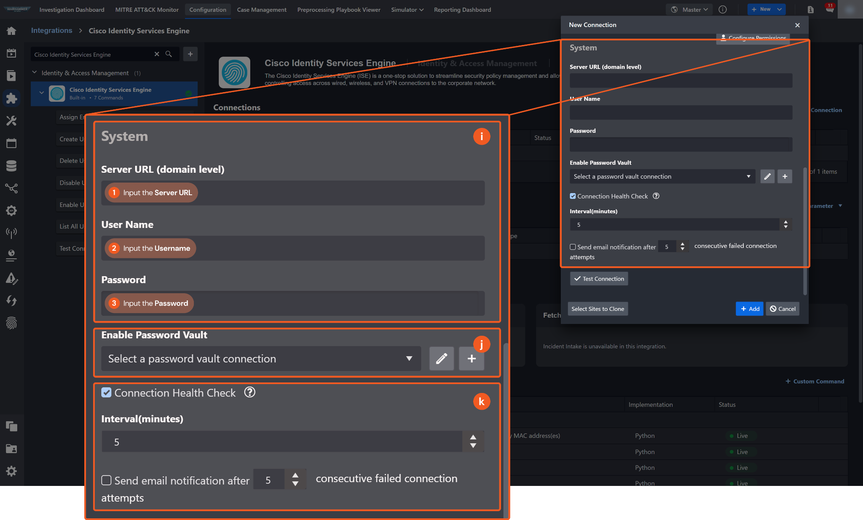Image resolution: width=863 pixels, height=520 pixels.
Task: Click the Interval(minutes) number field in the dialog
Action: tap(675, 224)
